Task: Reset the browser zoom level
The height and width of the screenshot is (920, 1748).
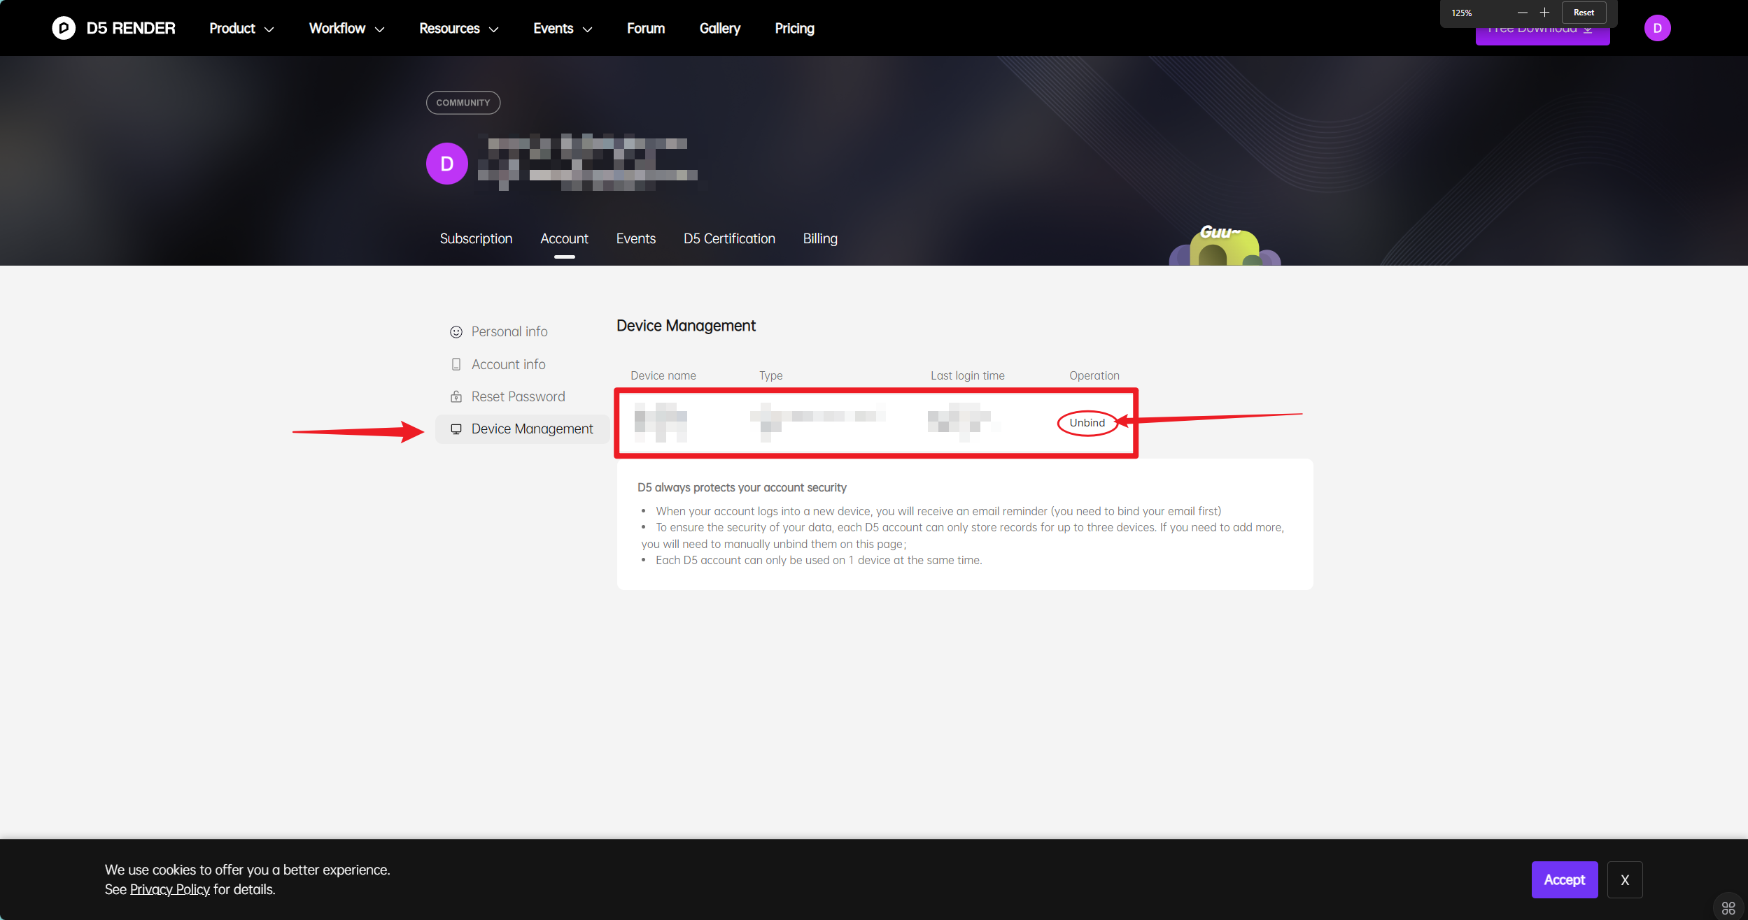Action: [x=1584, y=13]
